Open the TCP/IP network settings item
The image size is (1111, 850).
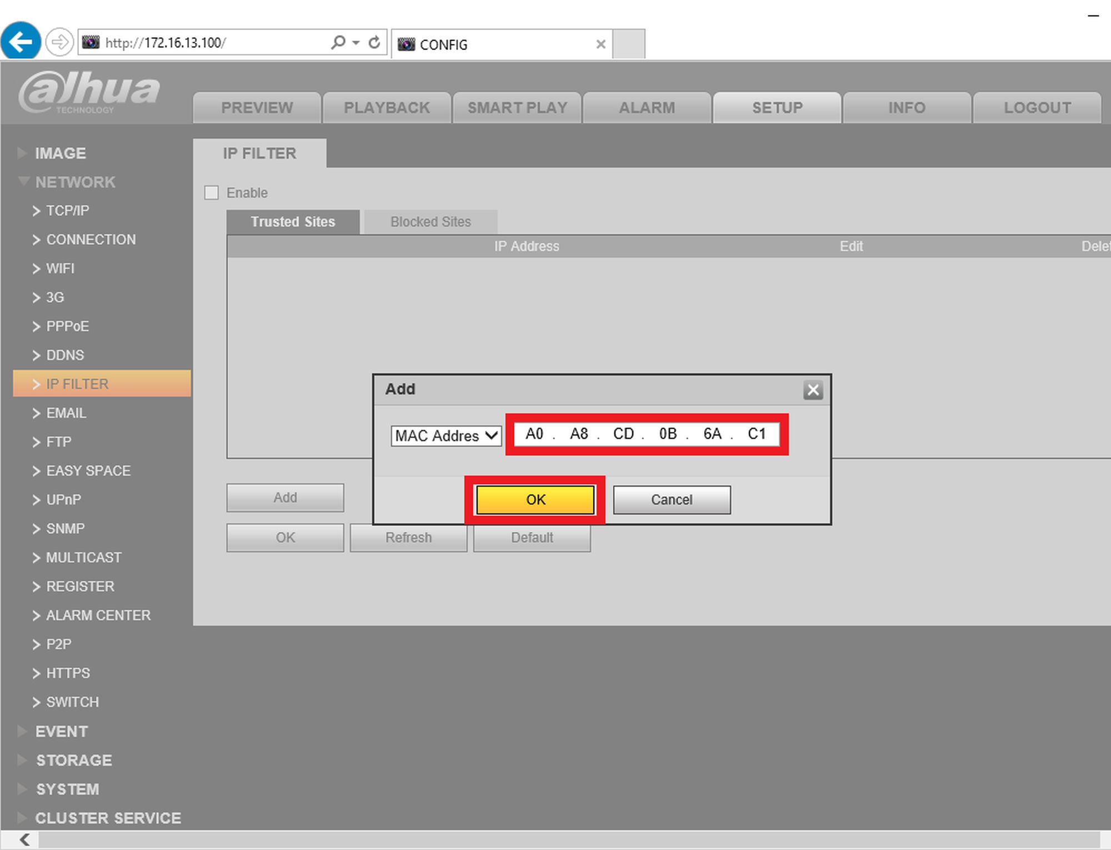pos(67,211)
